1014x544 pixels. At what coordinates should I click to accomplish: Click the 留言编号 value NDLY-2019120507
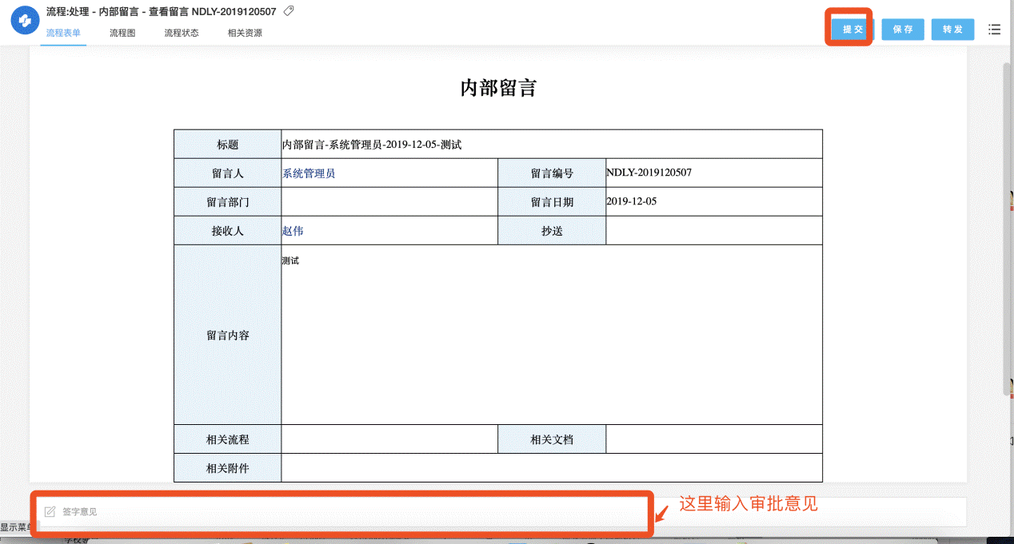click(x=649, y=173)
